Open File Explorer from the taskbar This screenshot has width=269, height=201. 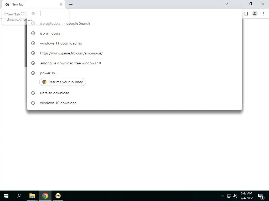32,196
